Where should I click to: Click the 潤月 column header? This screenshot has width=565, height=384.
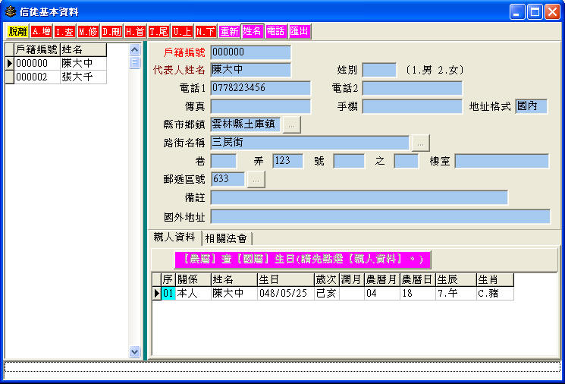[x=351, y=280]
